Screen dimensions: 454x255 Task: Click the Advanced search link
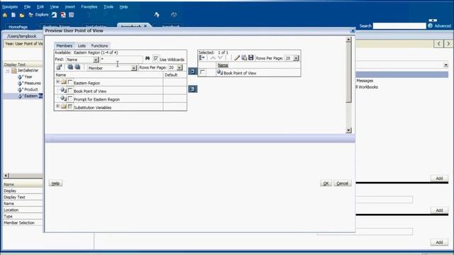tap(443, 25)
